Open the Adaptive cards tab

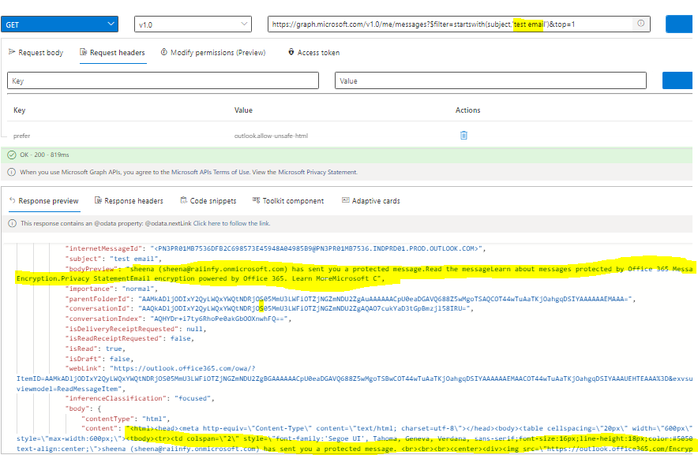(x=371, y=201)
